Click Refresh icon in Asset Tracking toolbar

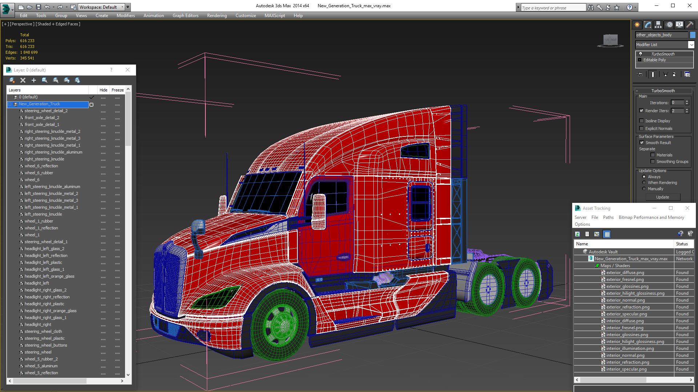point(577,234)
